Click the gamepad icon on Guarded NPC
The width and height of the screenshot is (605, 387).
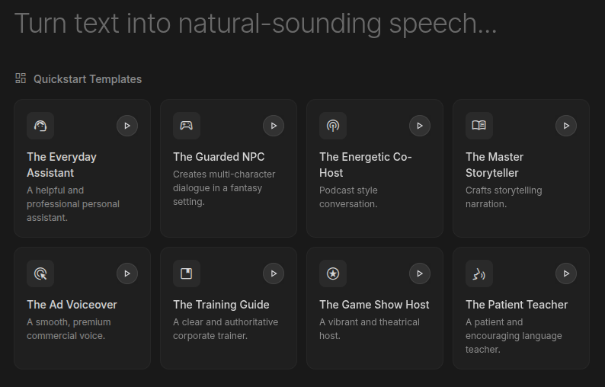tap(187, 126)
